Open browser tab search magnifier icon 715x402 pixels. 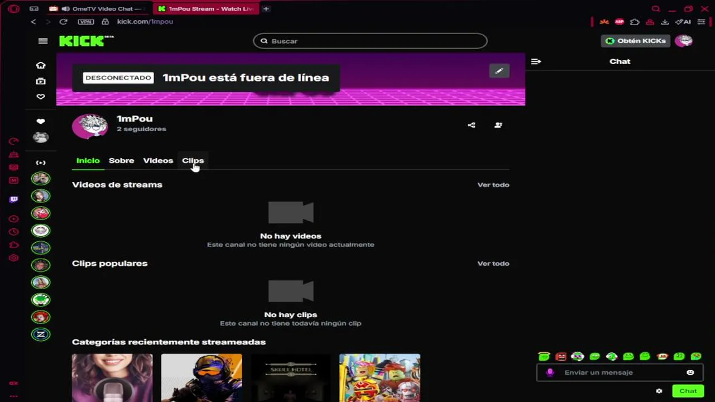(x=656, y=9)
